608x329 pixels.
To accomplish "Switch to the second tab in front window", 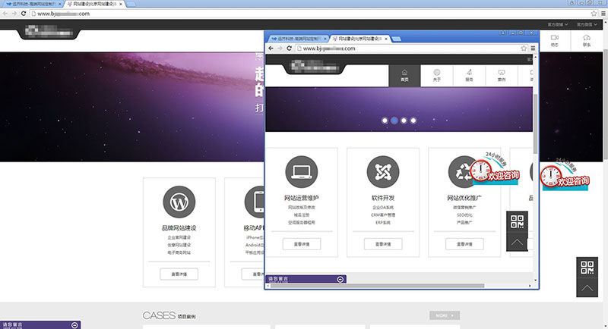I will 359,39.
